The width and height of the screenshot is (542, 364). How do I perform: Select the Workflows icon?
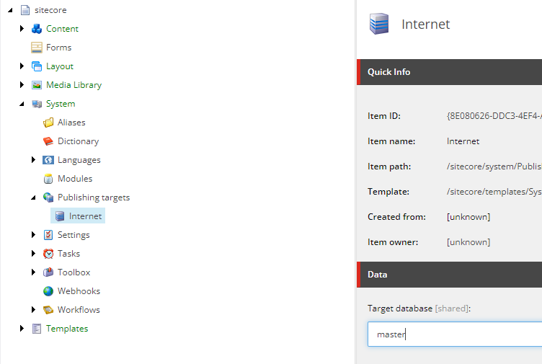(48, 310)
